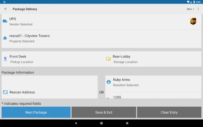Tap the back arrow icon
The height and width of the screenshot is (127, 203).
click(5, 9)
